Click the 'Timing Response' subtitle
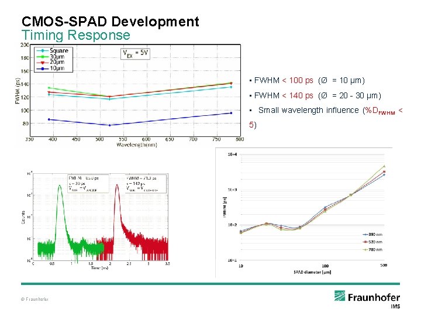The width and height of the screenshot is (421, 316). click(75, 35)
